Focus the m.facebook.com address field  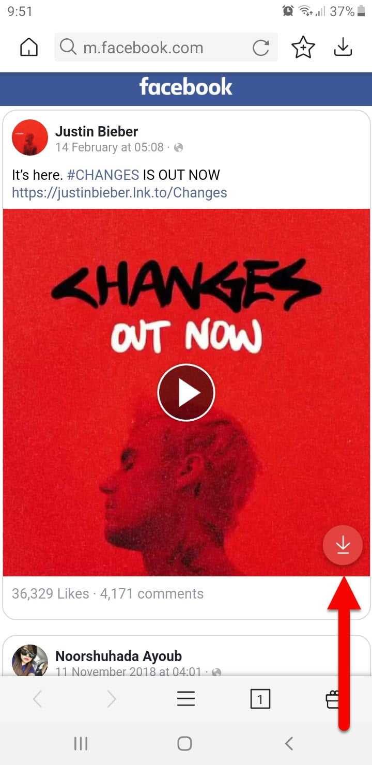coord(166,48)
